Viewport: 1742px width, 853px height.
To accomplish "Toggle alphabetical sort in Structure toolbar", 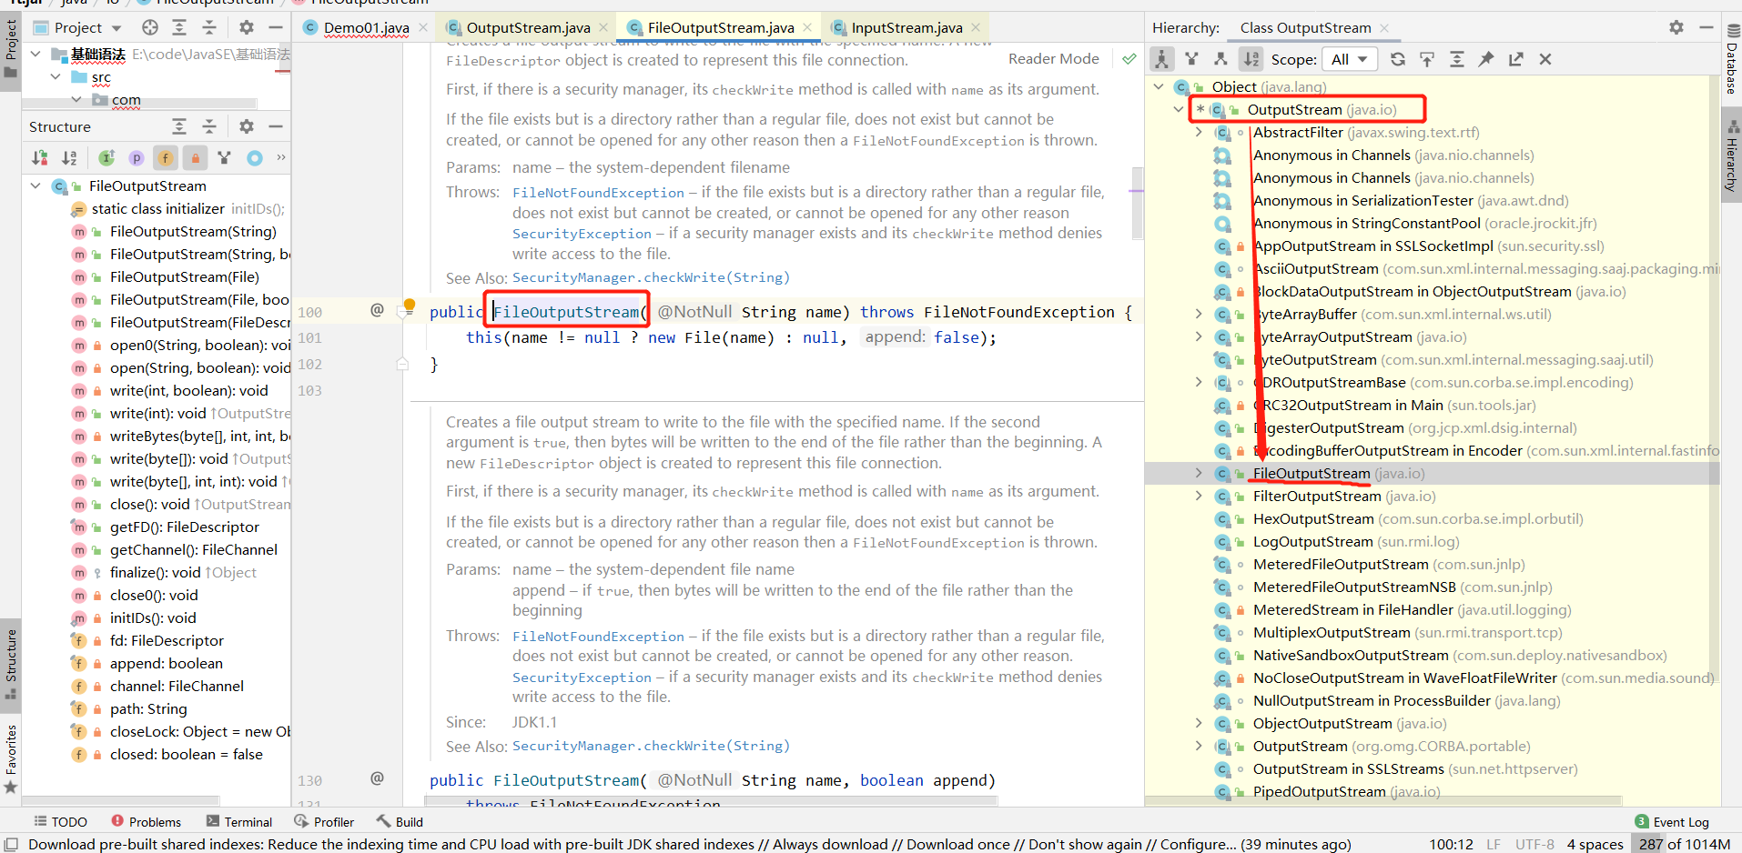I will tap(69, 157).
